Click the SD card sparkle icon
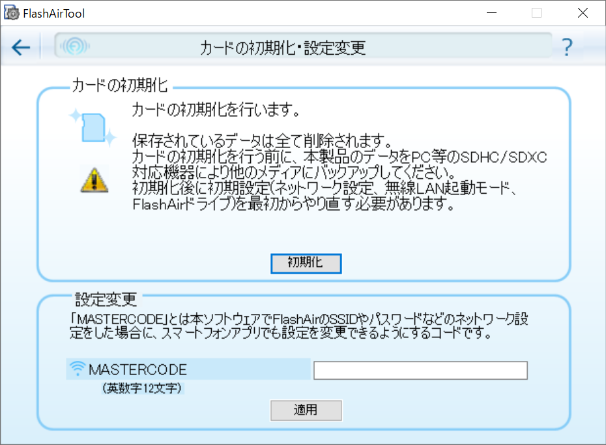 [93, 127]
